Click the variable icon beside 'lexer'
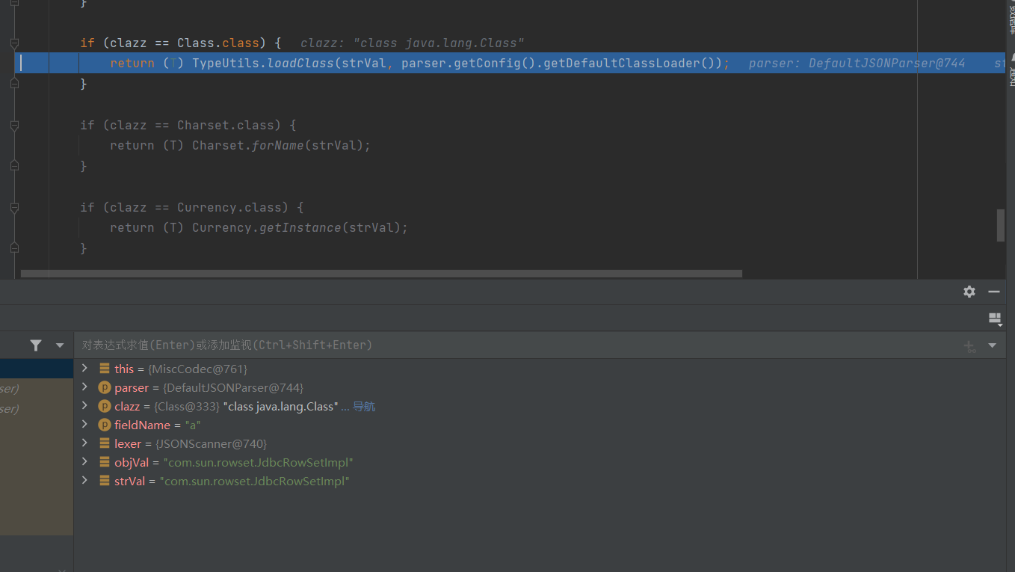Image resolution: width=1015 pixels, height=572 pixels. pyautogui.click(x=105, y=443)
